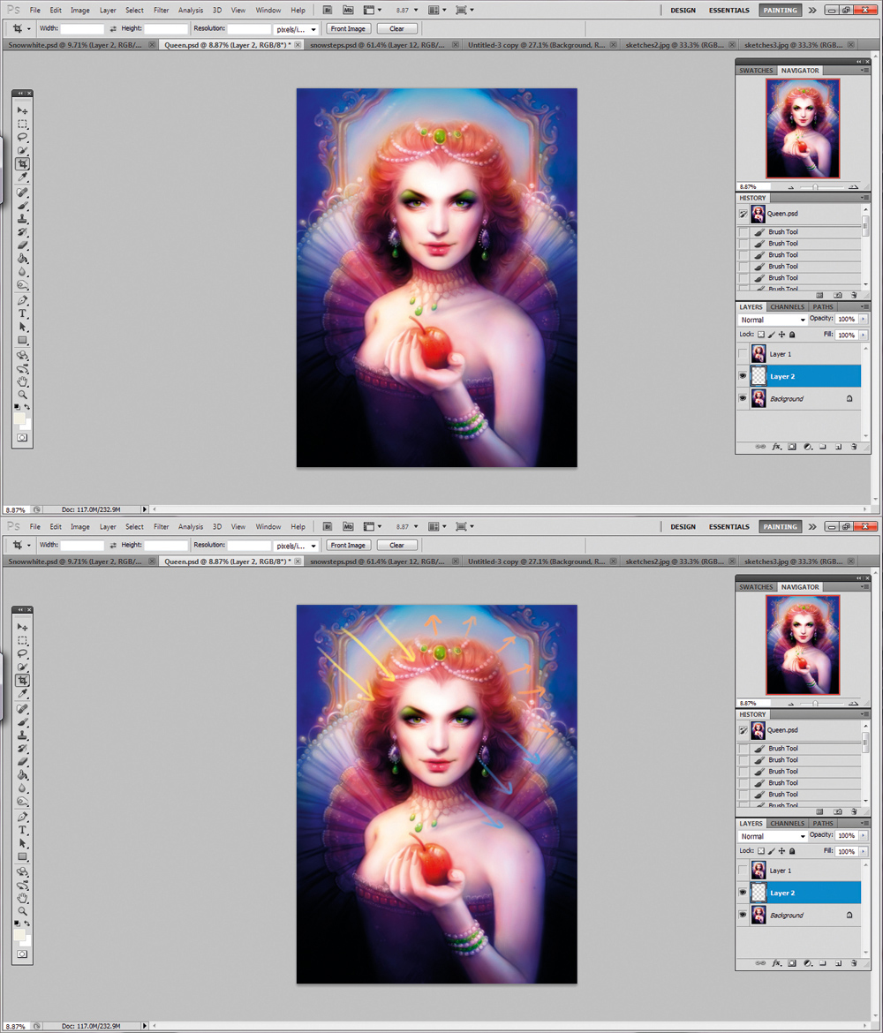Click Front Image button in lower options bar
Viewport: 883px width, 1033px height.
(x=348, y=545)
